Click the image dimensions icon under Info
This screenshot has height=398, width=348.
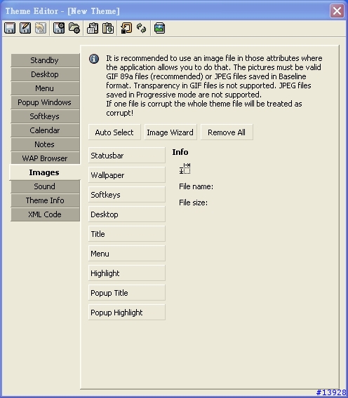tap(185, 169)
